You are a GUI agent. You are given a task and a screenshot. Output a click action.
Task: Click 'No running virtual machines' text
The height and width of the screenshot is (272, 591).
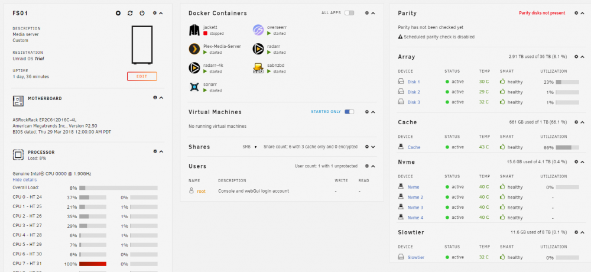(x=217, y=127)
